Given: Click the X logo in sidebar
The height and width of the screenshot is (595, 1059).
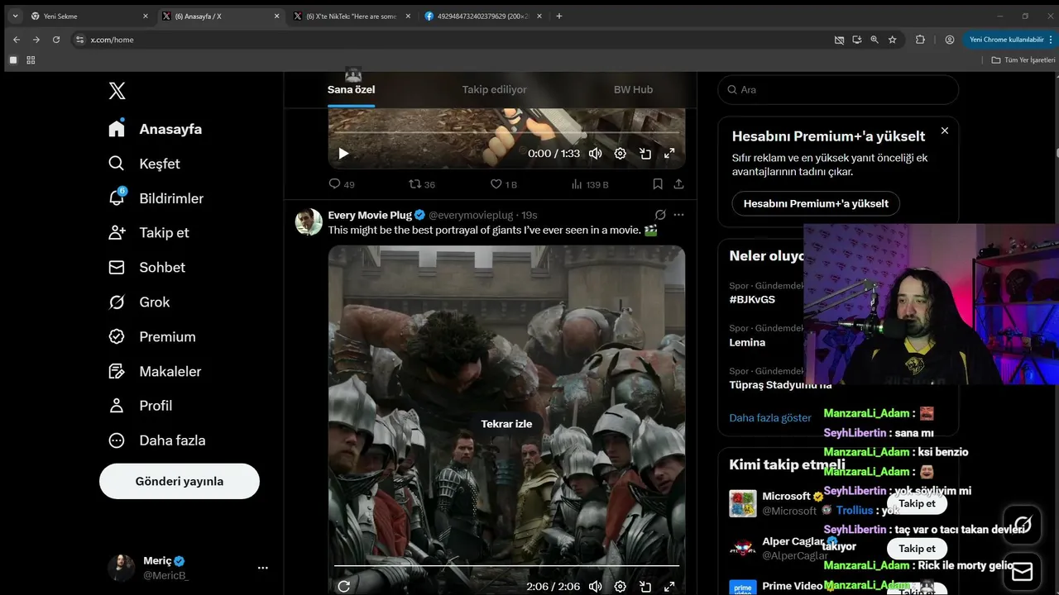Looking at the screenshot, I should (117, 91).
